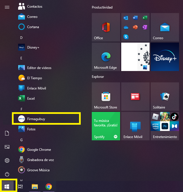Open Grabadora de voz

pyautogui.click(x=46, y=160)
